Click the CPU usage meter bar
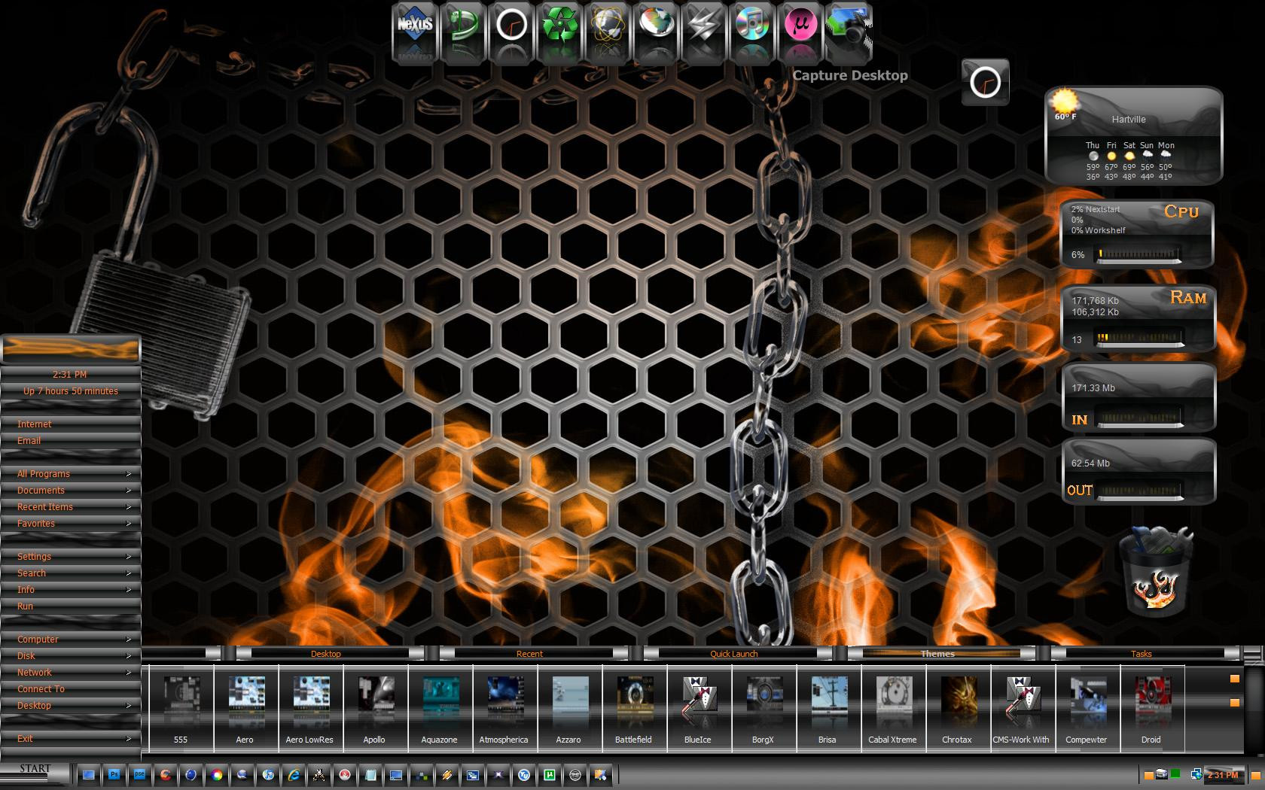 [1139, 254]
